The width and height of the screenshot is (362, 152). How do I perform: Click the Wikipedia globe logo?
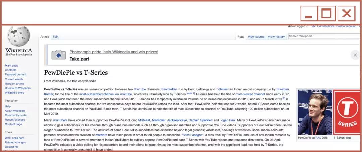pyautogui.click(x=19, y=36)
